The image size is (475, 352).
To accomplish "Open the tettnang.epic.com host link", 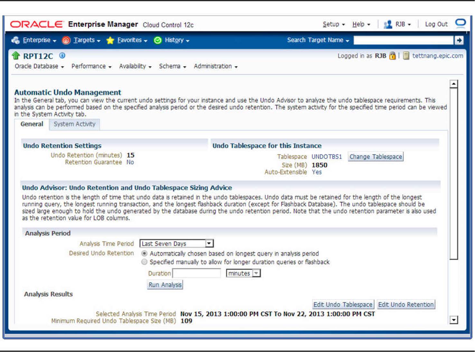I will point(438,56).
